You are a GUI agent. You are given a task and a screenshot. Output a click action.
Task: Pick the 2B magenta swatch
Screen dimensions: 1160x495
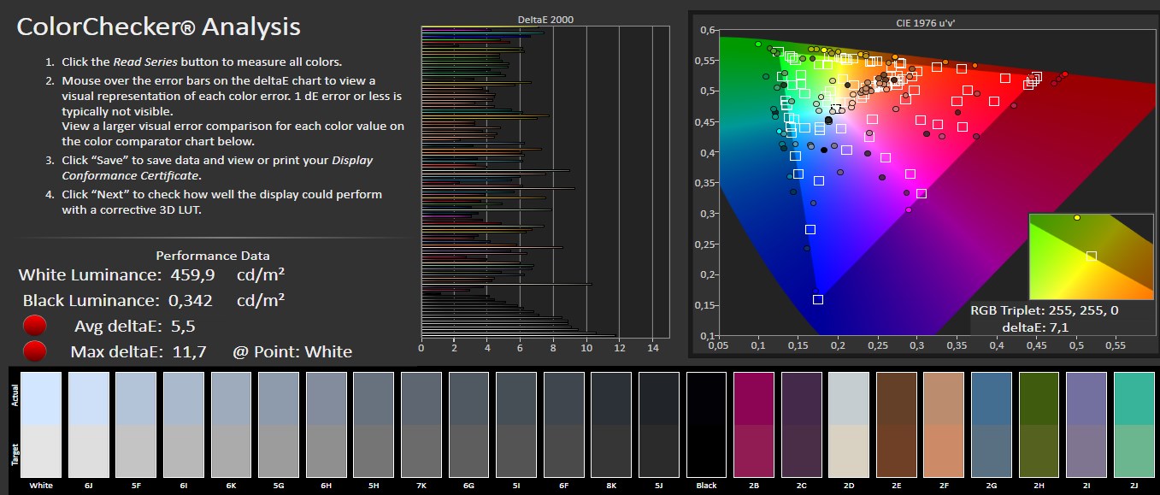(754, 424)
